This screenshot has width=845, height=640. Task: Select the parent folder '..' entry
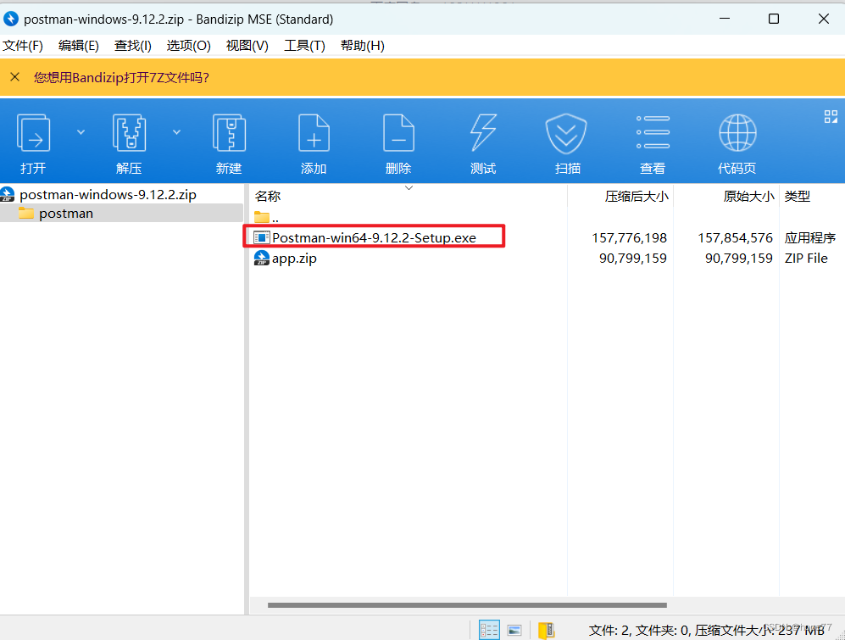pyautogui.click(x=267, y=217)
